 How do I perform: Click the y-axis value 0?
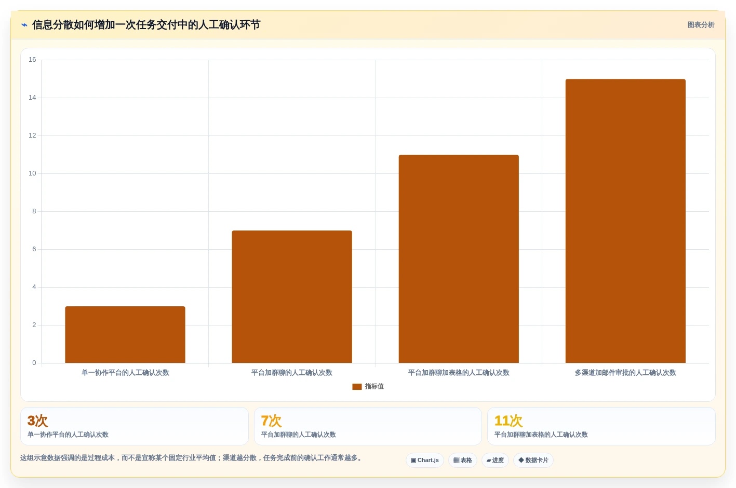pyautogui.click(x=34, y=363)
